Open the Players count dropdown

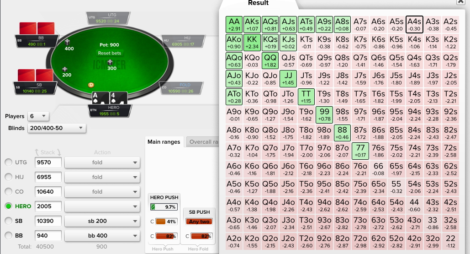[38, 116]
